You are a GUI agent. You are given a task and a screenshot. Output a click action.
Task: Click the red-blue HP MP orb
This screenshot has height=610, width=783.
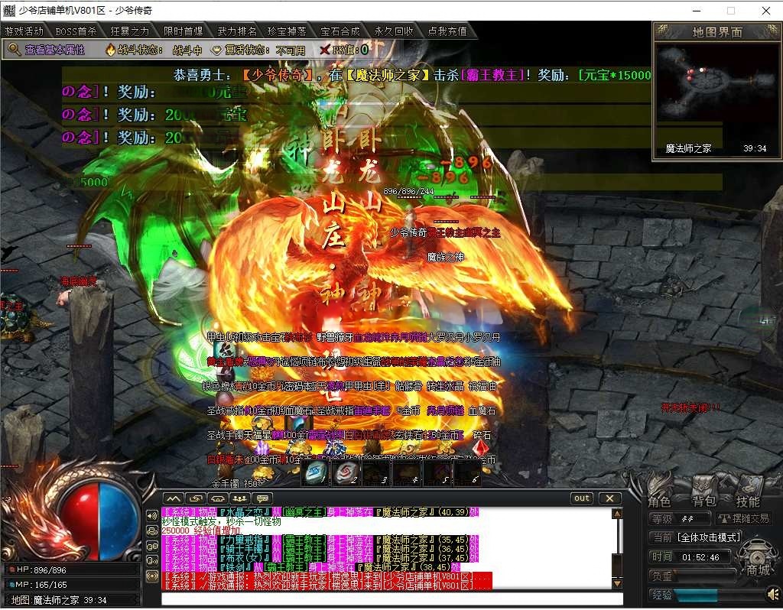pyautogui.click(x=99, y=520)
